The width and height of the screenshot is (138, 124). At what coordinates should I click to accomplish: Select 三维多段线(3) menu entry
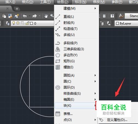77,49
